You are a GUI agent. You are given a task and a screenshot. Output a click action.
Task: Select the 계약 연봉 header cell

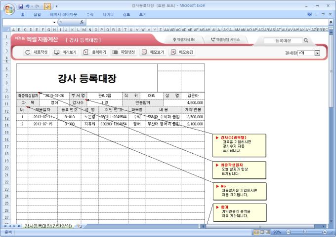193,110
